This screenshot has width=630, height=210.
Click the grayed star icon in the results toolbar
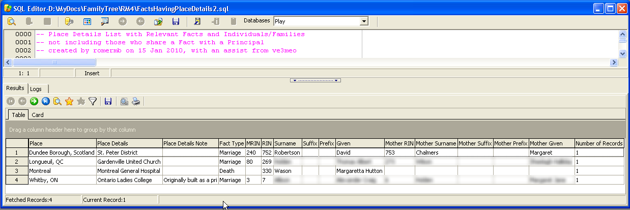pyautogui.click(x=81, y=101)
